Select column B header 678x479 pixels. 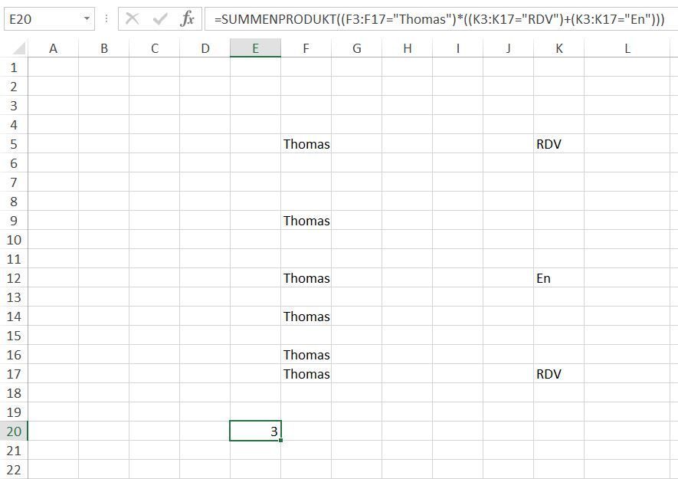103,48
